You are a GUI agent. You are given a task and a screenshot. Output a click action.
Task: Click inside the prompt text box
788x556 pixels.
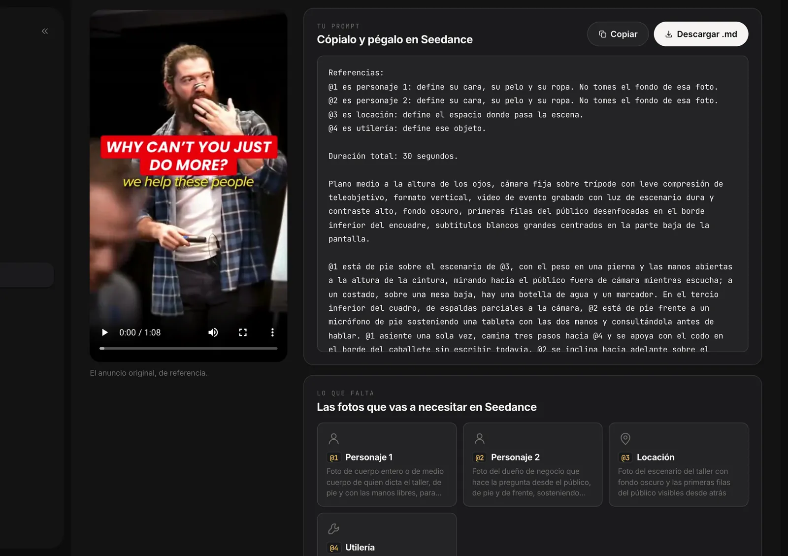pos(532,204)
